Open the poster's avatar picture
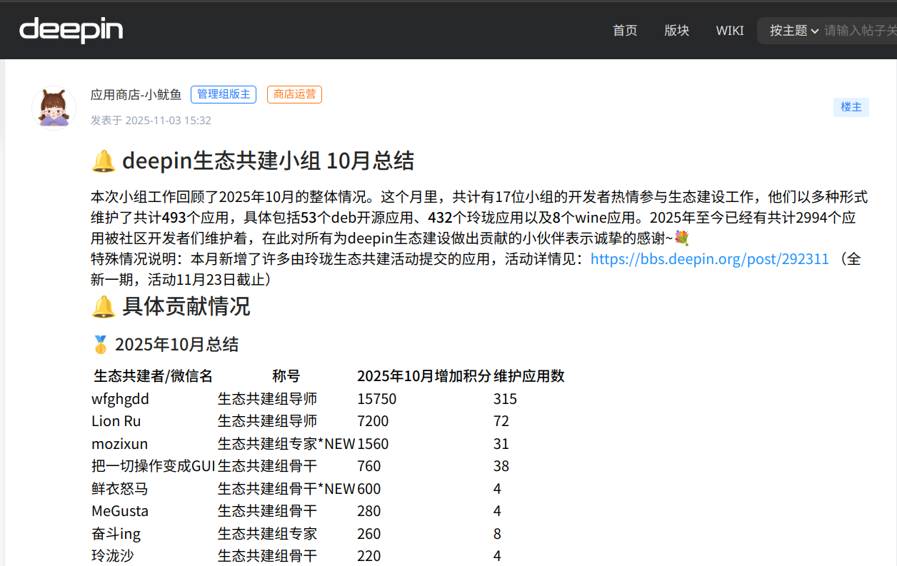This screenshot has width=897, height=566. pyautogui.click(x=54, y=108)
